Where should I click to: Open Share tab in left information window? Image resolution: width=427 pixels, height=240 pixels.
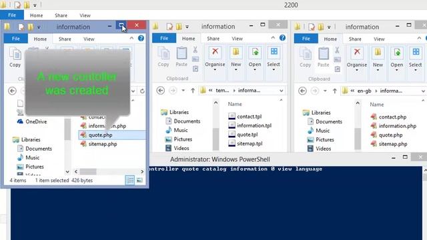tap(65, 39)
